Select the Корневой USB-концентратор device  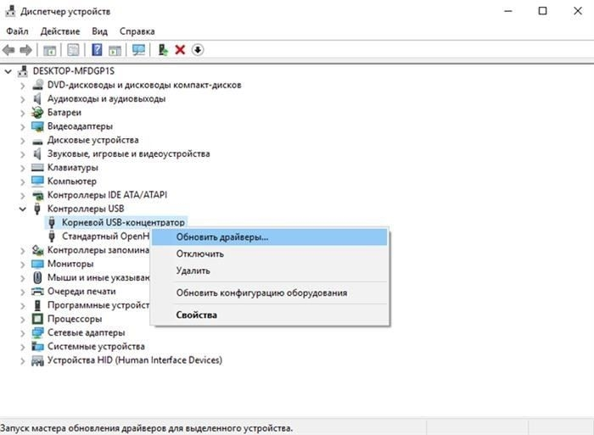coord(123,222)
